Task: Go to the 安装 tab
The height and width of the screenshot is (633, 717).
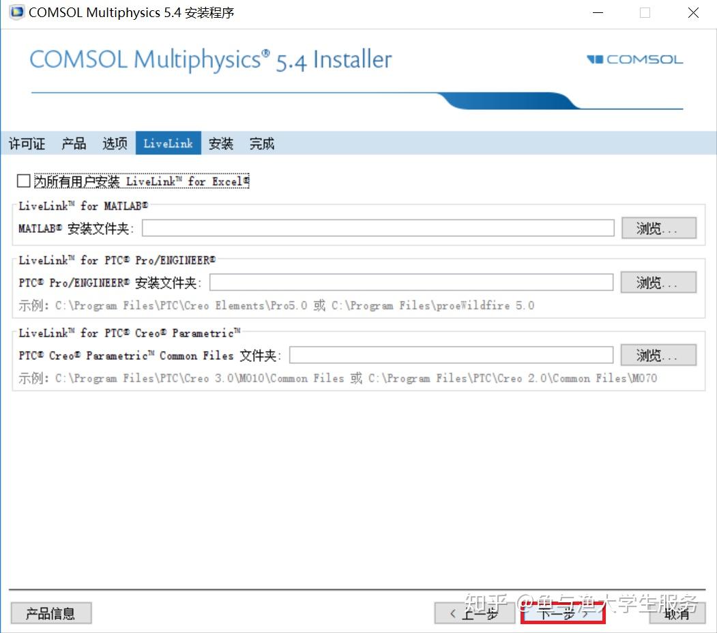Action: click(220, 143)
